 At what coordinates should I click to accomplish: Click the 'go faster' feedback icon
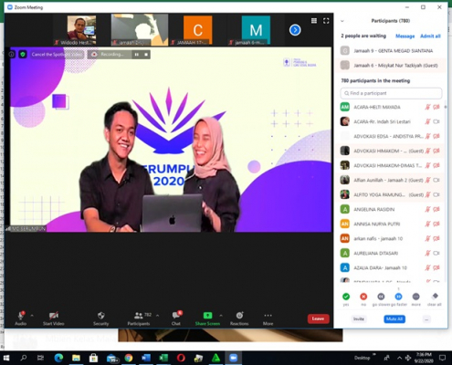(398, 297)
